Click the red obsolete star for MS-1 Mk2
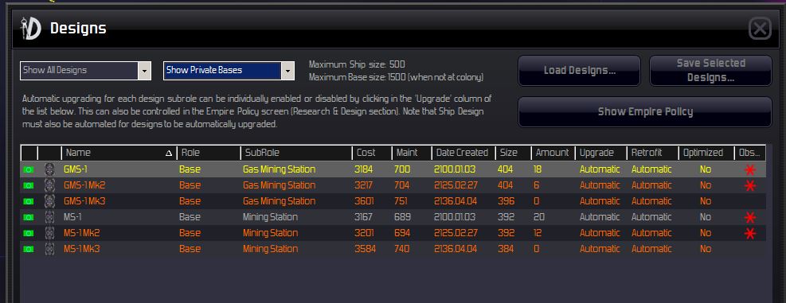 click(x=750, y=233)
